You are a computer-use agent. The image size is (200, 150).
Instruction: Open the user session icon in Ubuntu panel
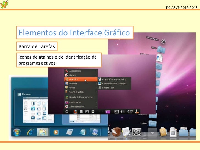[x=137, y=112]
